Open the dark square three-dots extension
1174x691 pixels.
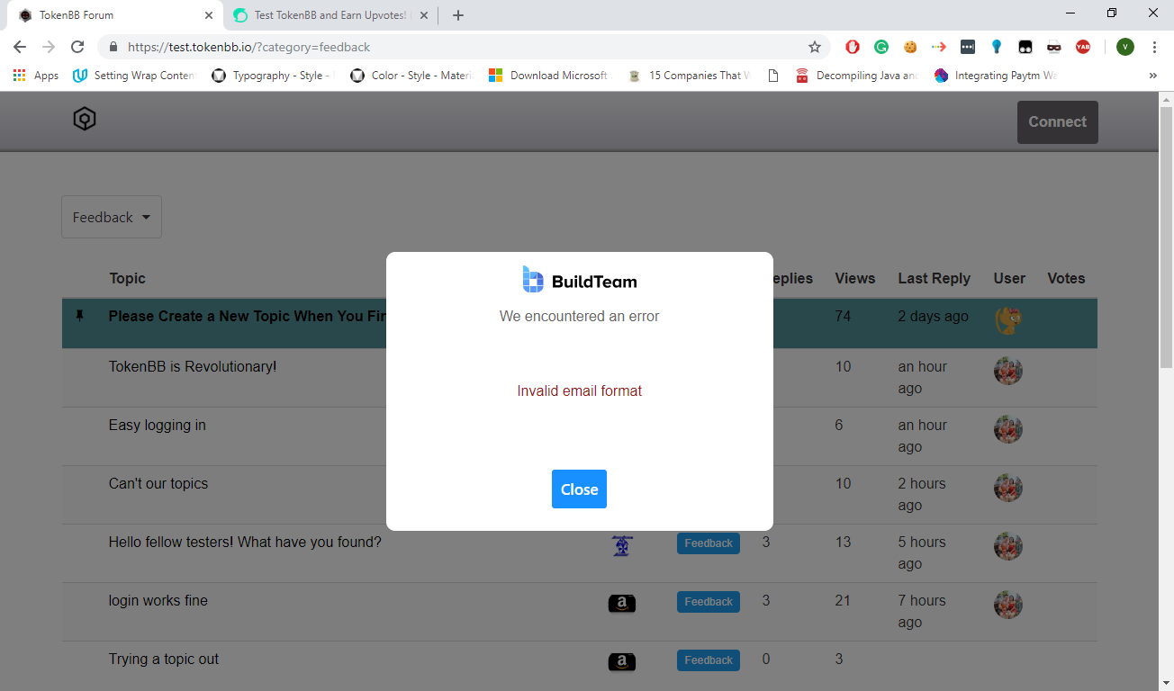point(968,47)
